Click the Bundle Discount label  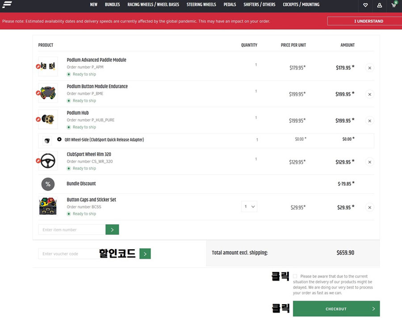[81, 184]
